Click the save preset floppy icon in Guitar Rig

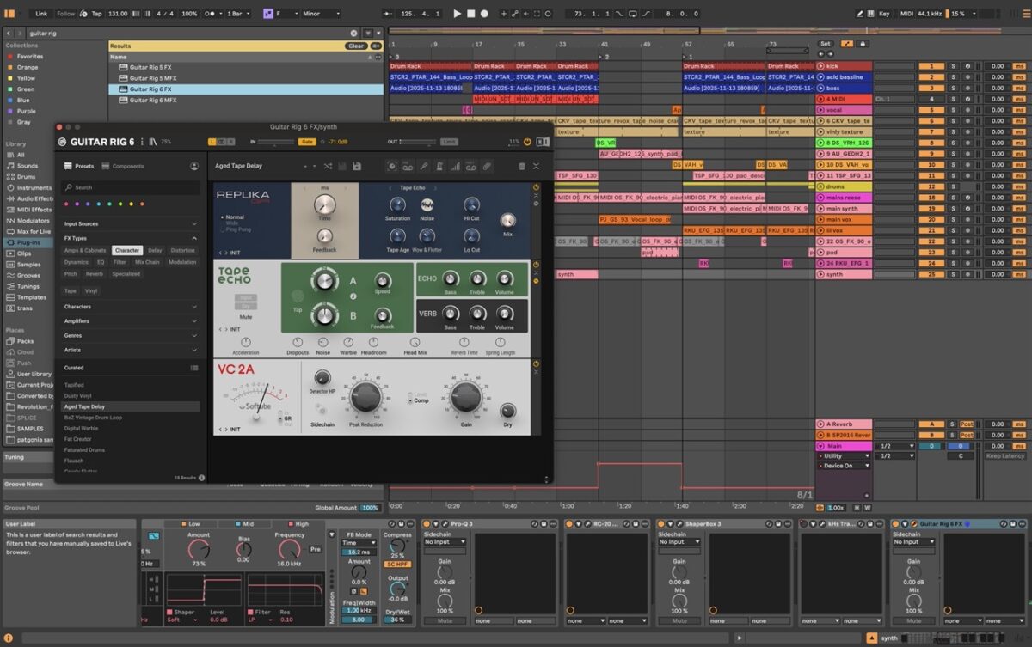[x=357, y=166]
